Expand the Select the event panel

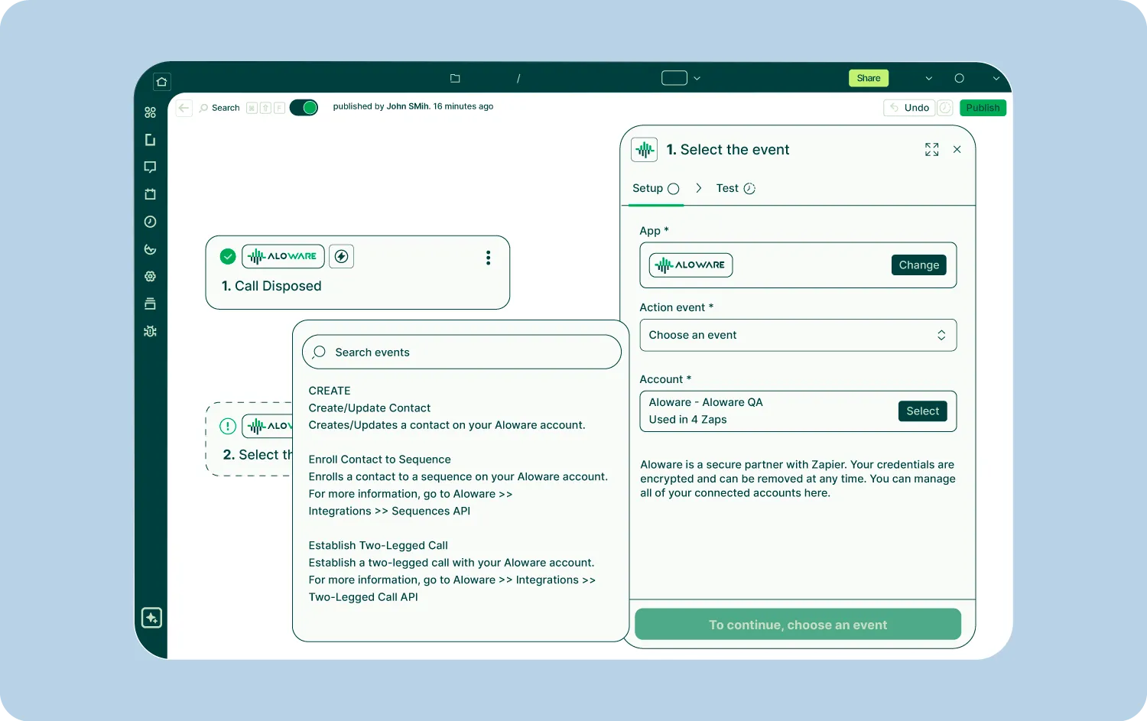coord(931,150)
